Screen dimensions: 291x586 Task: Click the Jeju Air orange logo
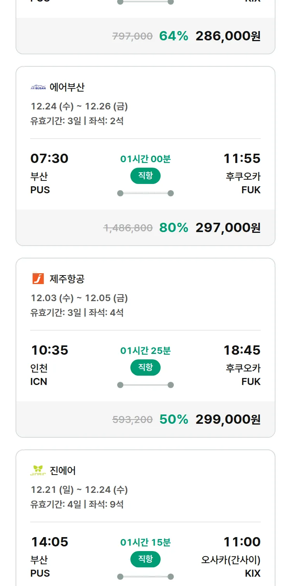(x=38, y=279)
